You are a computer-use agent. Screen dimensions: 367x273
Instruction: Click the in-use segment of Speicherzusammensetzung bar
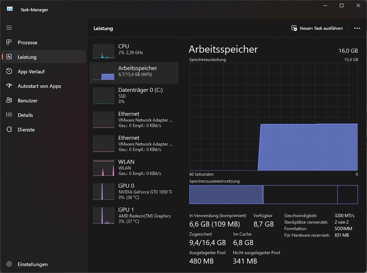point(226,194)
